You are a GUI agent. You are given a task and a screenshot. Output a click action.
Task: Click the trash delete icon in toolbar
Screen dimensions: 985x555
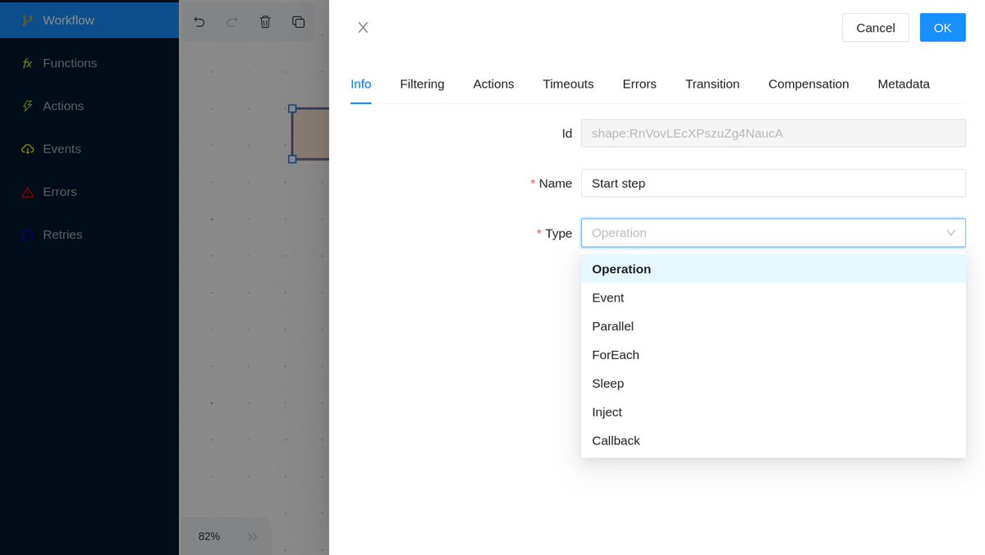(265, 22)
